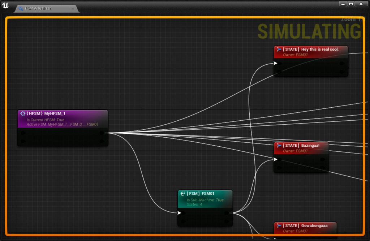Click top-left input pin of MyHFSM_1 node

tap(23, 133)
